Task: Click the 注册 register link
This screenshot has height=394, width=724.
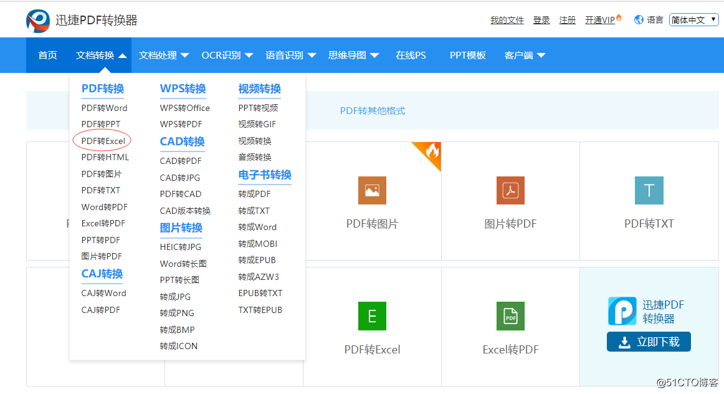Action: 568,21
